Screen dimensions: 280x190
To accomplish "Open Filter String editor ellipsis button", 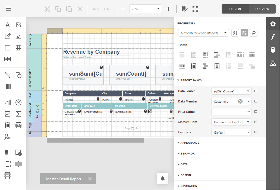I will tap(248, 112).
